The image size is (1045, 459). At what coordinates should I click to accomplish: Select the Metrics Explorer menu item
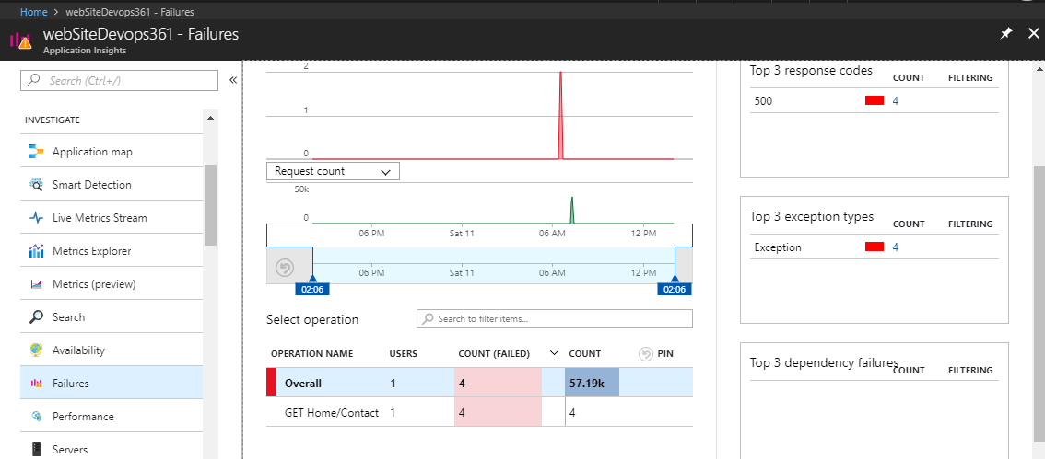pyautogui.click(x=112, y=251)
